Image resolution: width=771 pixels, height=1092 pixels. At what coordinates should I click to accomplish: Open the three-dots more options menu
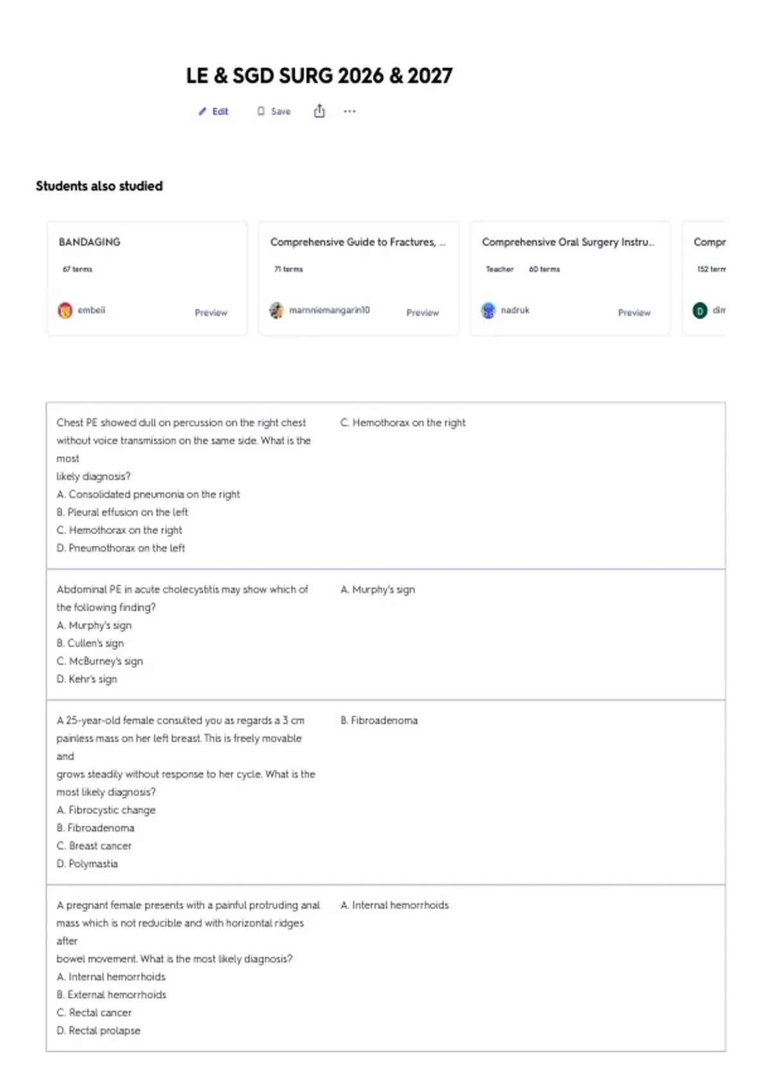350,111
